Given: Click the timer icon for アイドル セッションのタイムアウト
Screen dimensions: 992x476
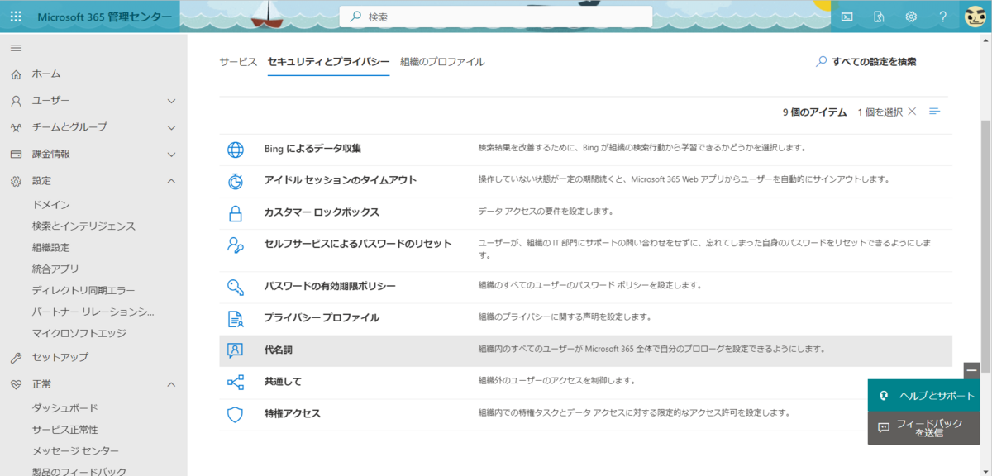Looking at the screenshot, I should point(236,181).
